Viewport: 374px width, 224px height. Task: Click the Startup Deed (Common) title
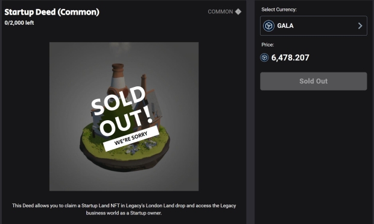[x=52, y=12]
